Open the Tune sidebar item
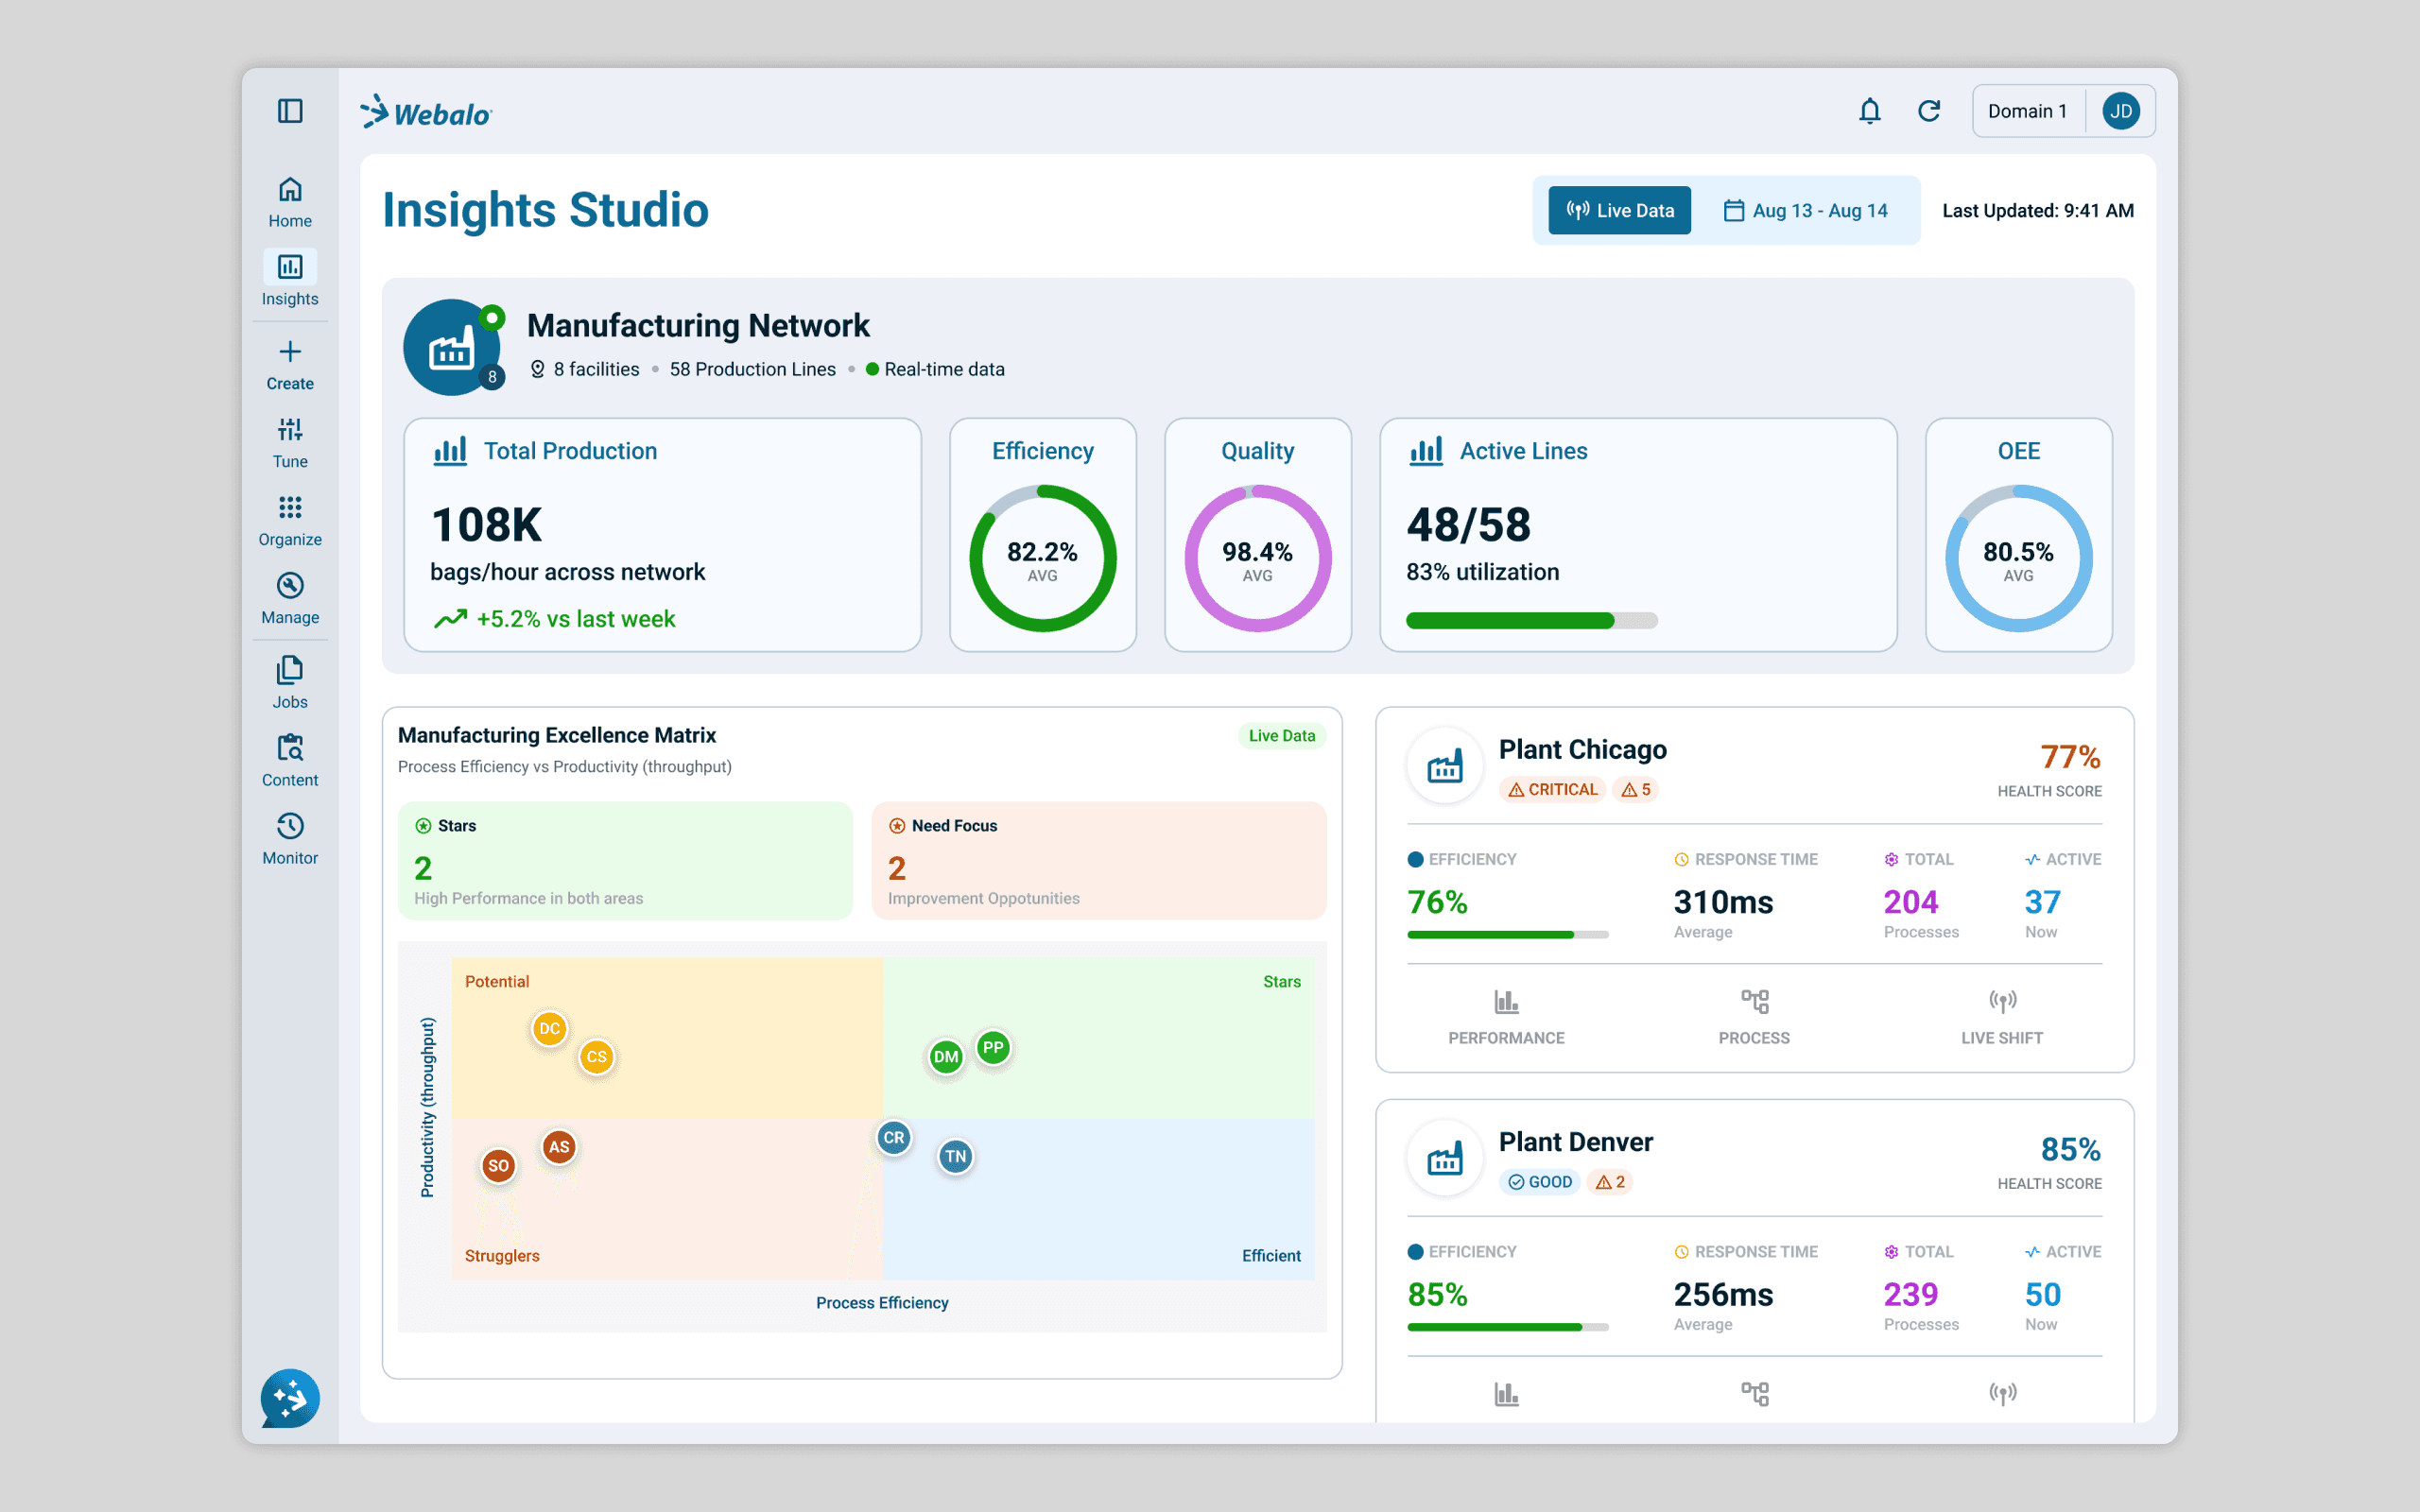Image resolution: width=2420 pixels, height=1512 pixels. (x=290, y=442)
